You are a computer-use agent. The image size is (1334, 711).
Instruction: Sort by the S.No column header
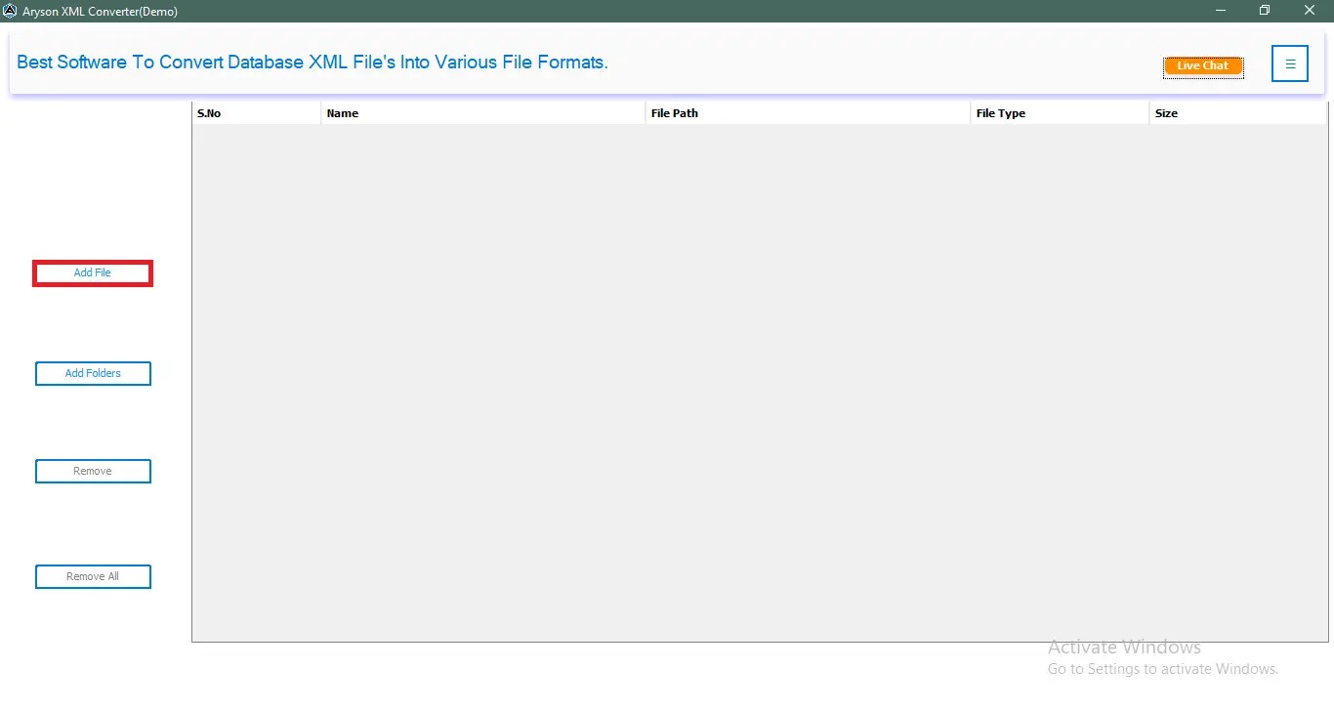[x=257, y=113]
